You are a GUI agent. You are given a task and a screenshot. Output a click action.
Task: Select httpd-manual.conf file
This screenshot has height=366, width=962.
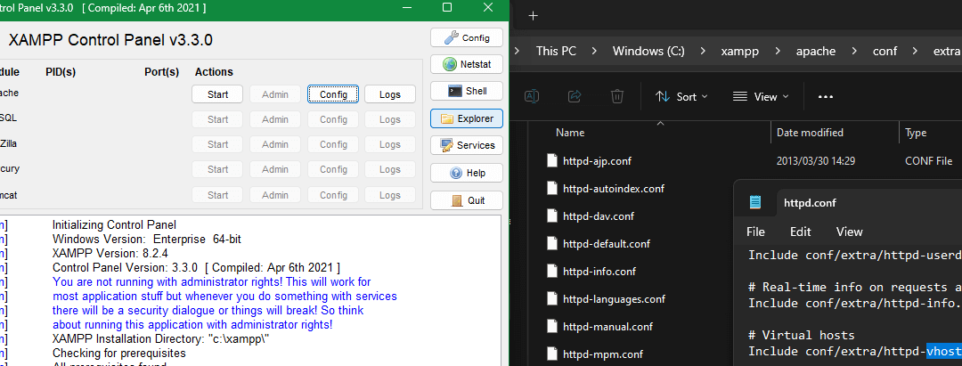click(x=607, y=327)
